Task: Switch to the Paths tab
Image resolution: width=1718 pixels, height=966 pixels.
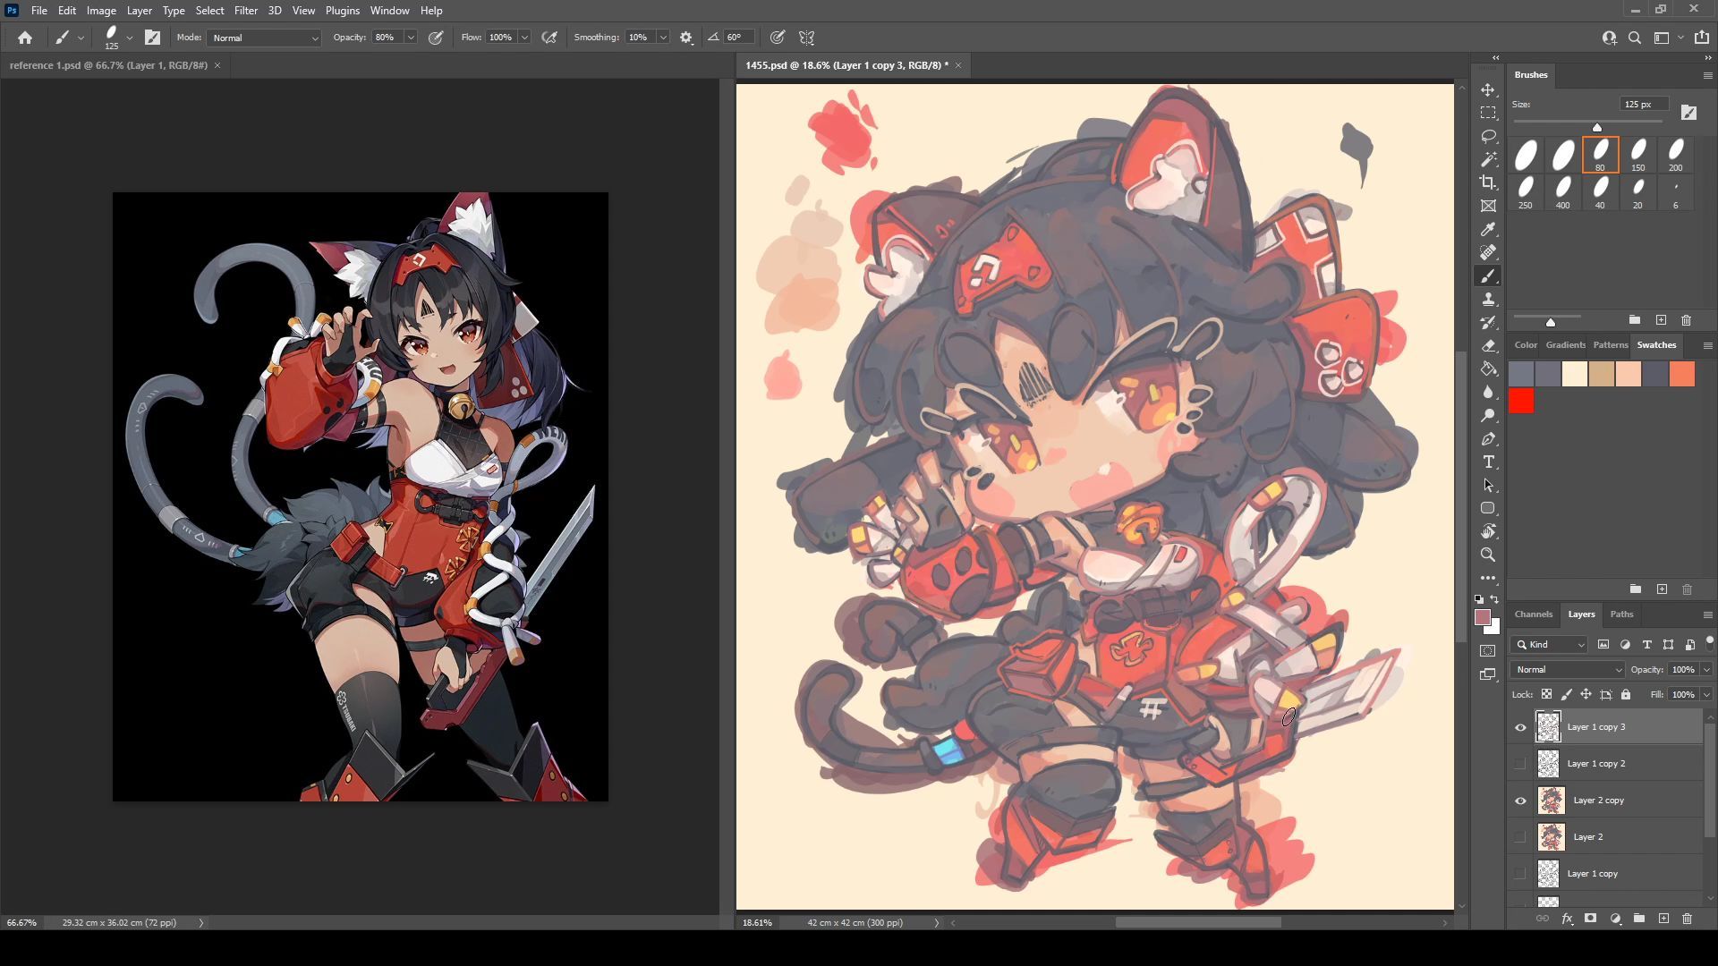Action: pos(1621,614)
